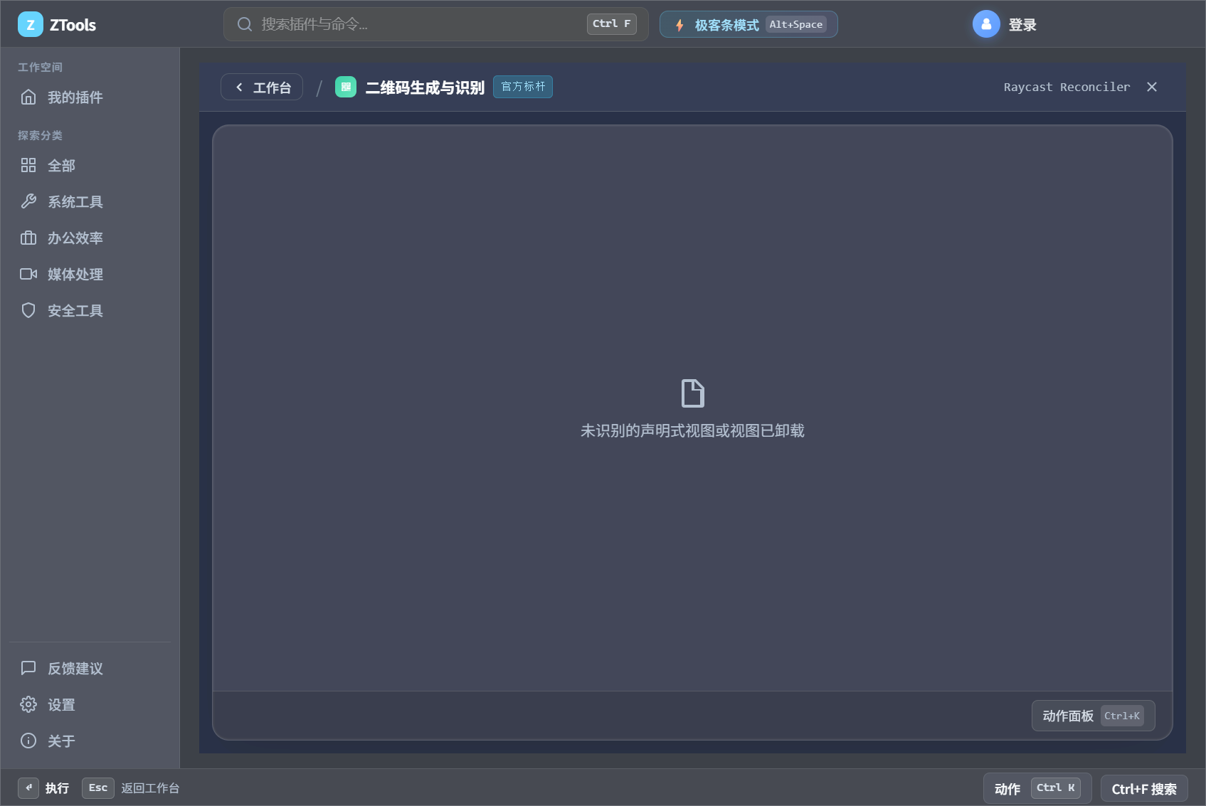Click the QR code plugin icon
Screen dimensions: 1206x806
(346, 87)
